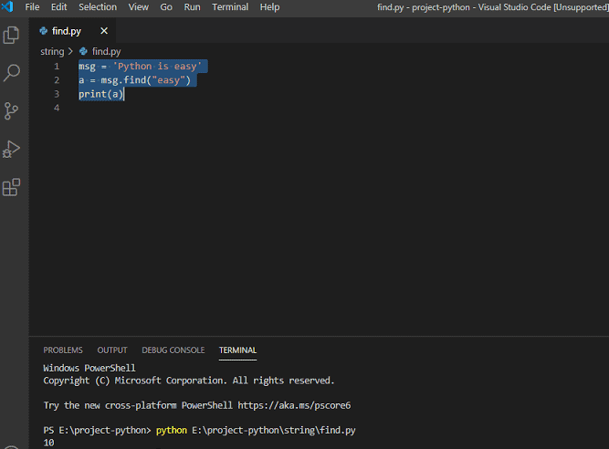The height and width of the screenshot is (449, 609).
Task: Open Source Control view
Action: [x=11, y=111]
